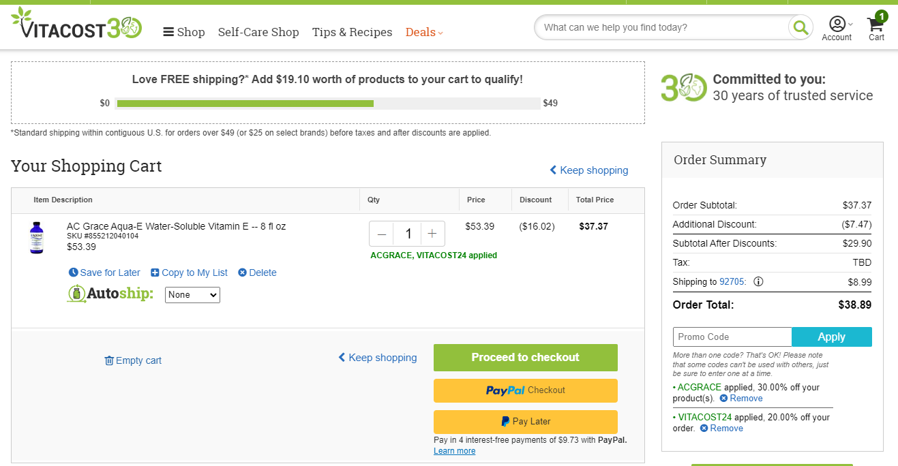The height and width of the screenshot is (466, 898).
Task: Apply the promo code
Action: (832, 337)
